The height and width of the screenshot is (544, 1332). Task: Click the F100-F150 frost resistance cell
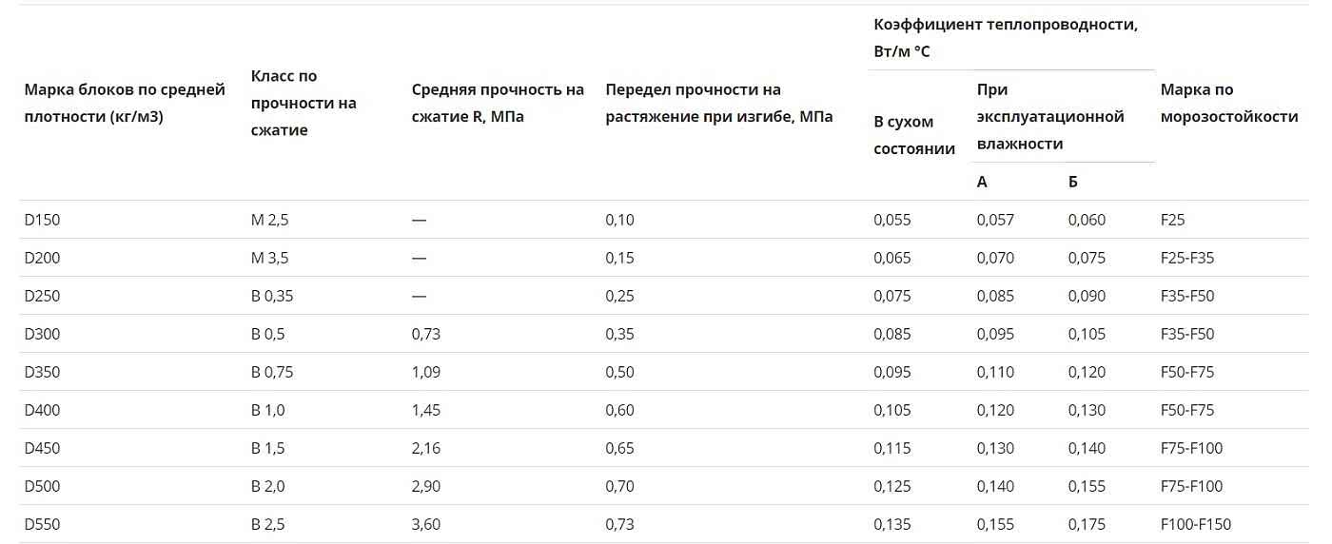(x=1195, y=524)
